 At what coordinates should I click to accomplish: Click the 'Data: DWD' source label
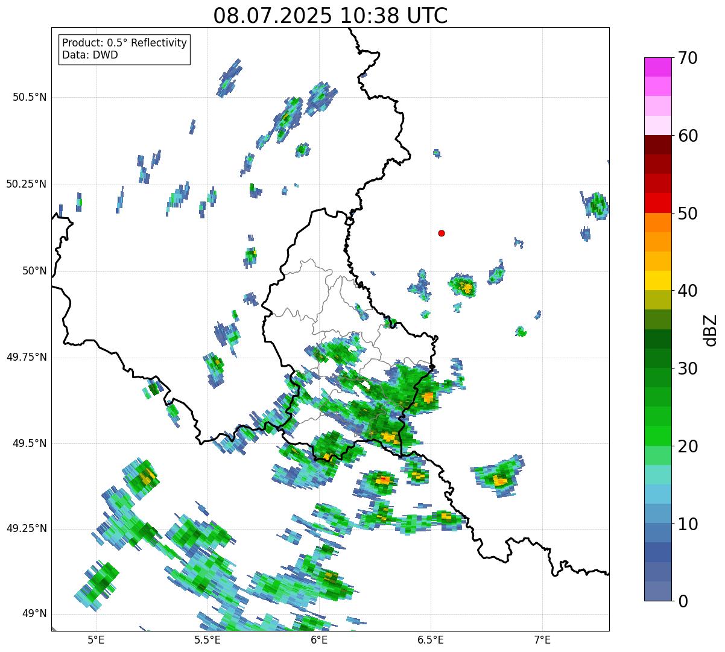click(90, 55)
